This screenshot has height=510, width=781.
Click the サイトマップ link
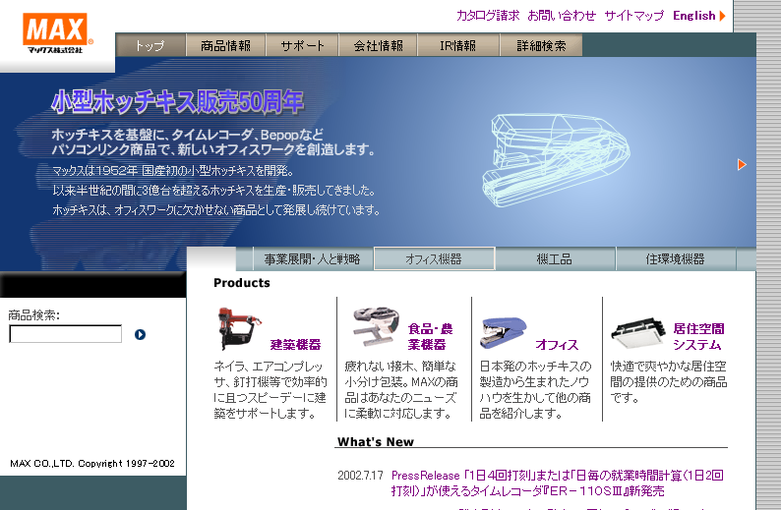634,16
